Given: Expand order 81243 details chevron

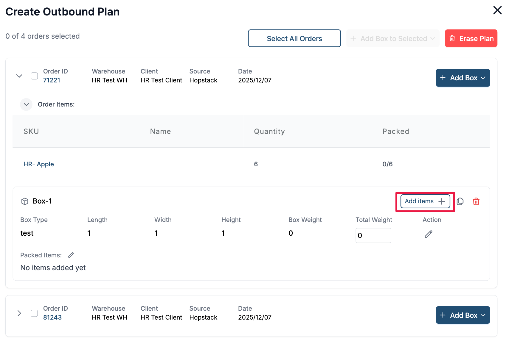Looking at the screenshot, I should 19,313.
